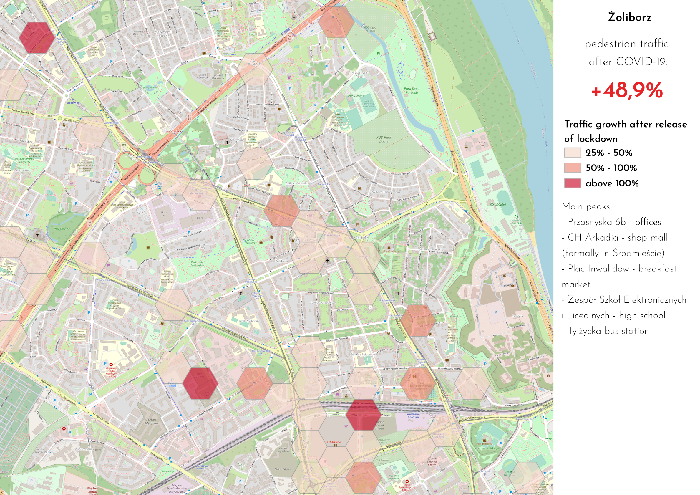Click the 25% - 50% legend color swatch
The height and width of the screenshot is (495, 700).
point(572,153)
